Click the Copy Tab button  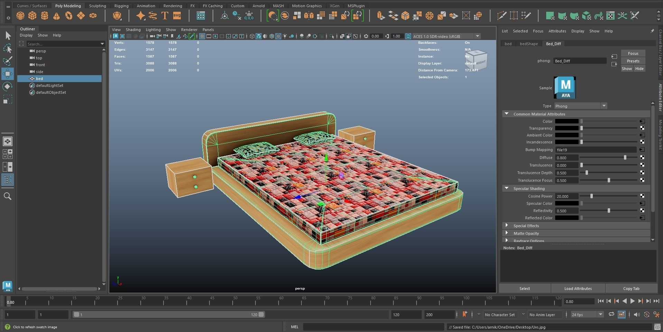pos(631,289)
